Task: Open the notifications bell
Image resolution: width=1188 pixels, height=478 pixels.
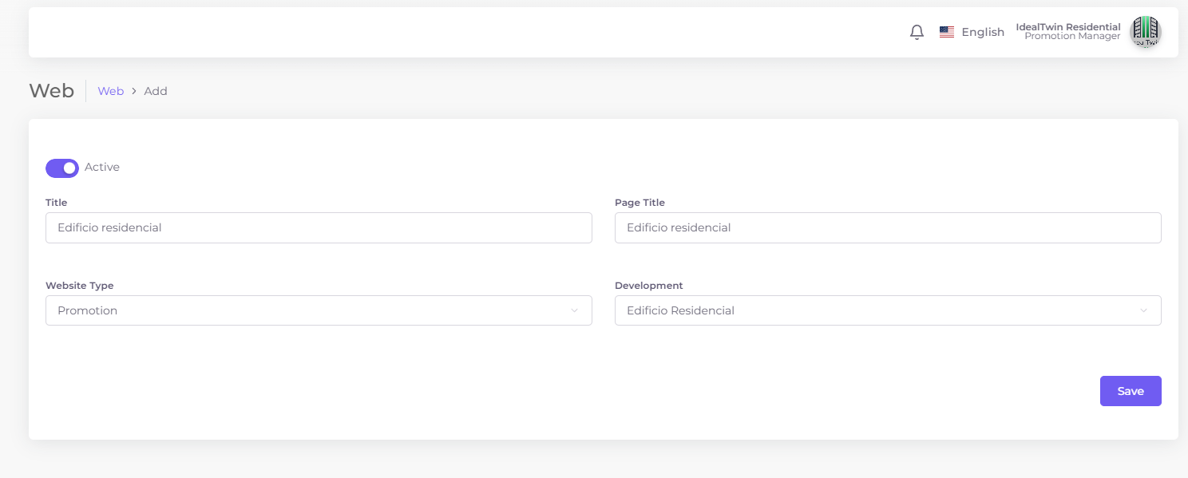Action: click(x=917, y=33)
